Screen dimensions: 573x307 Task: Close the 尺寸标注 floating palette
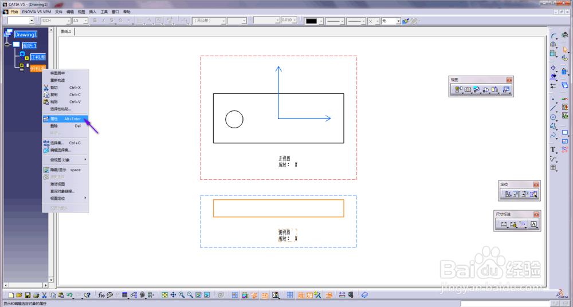point(536,214)
